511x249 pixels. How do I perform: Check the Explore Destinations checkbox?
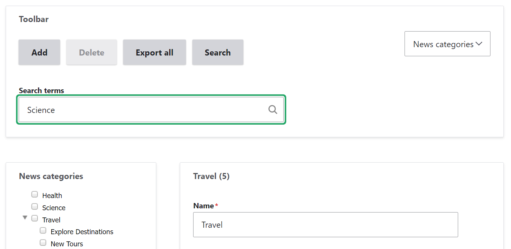pos(43,230)
